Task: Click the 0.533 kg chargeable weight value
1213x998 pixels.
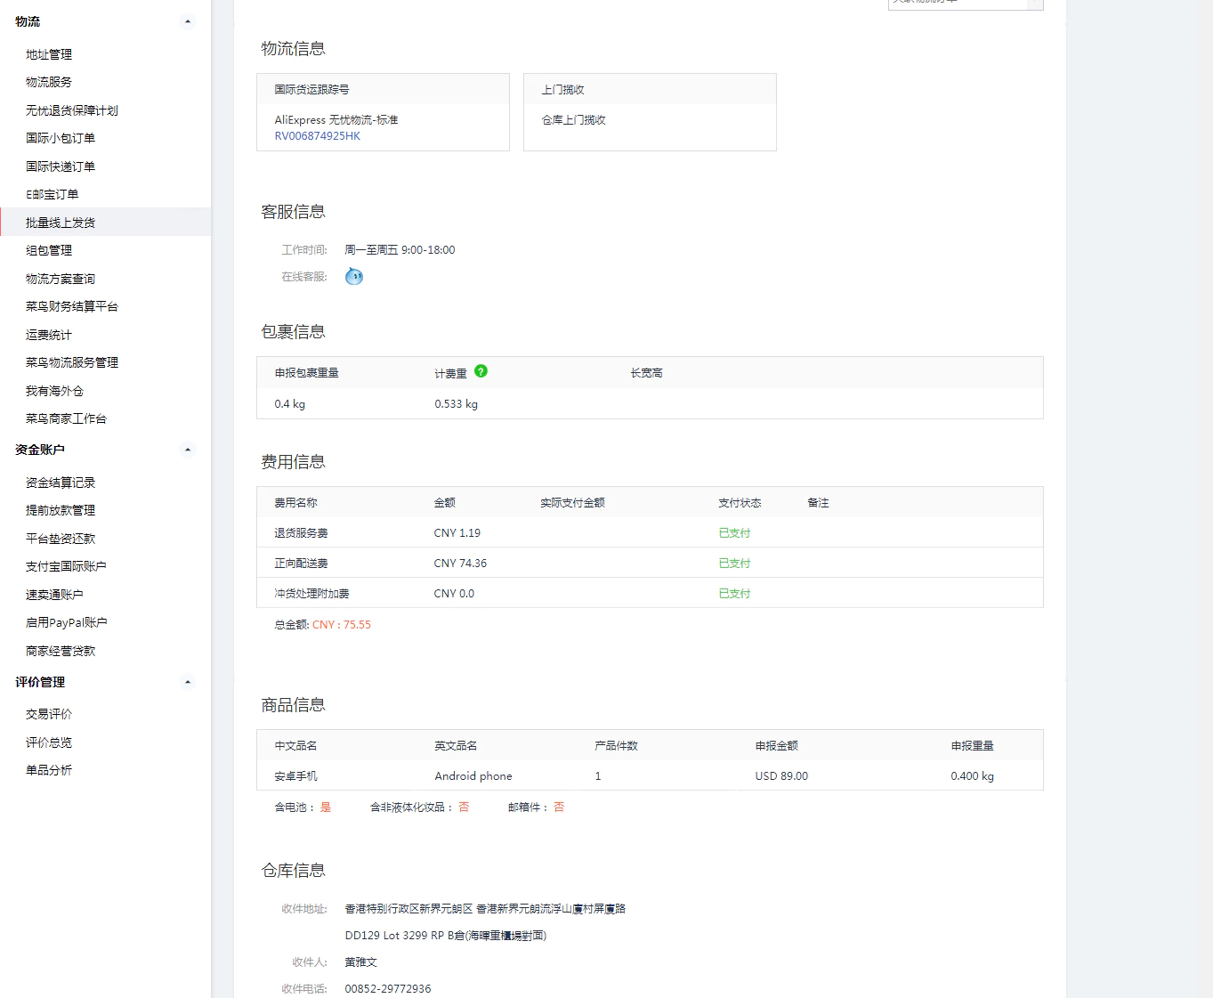Action: click(x=456, y=404)
